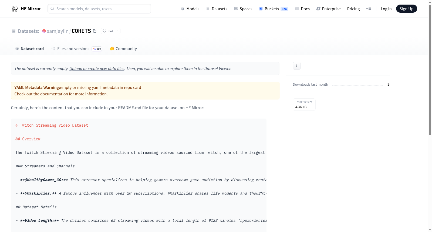Go to Datasets in the navigation
The image size is (432, 232).
(217, 9)
